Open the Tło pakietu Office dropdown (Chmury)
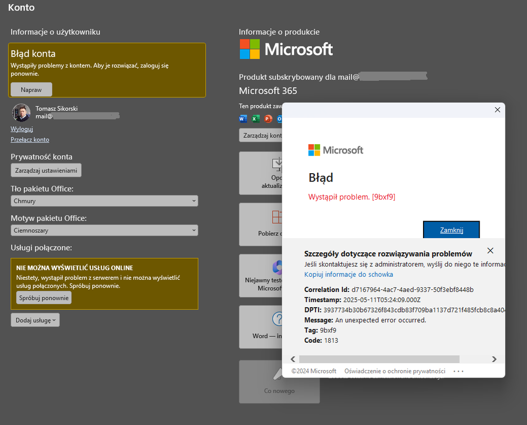Image resolution: width=527 pixels, height=425 pixels. 104,201
